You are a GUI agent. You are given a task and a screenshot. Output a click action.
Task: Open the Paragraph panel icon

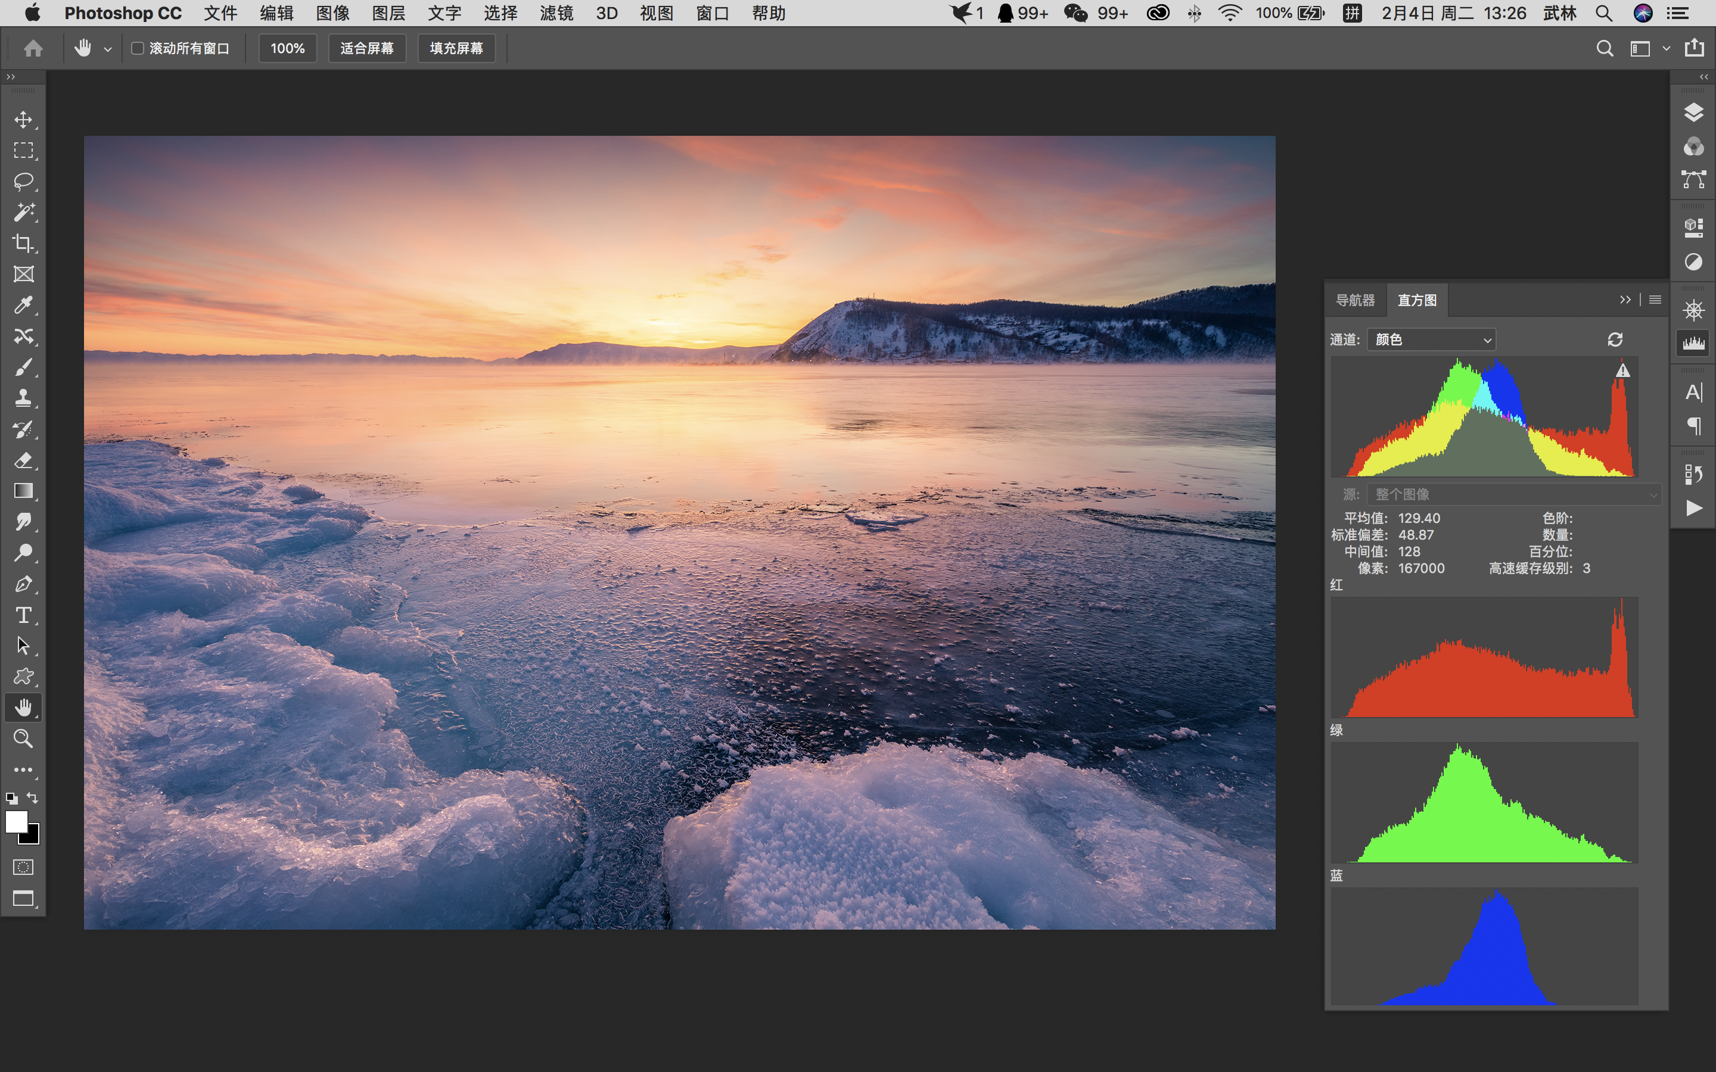coord(1693,426)
